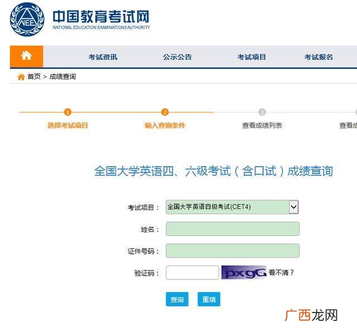Expand the 考试项目 dropdown arrow
Viewport: 357px width, 331px height.
tap(294, 207)
